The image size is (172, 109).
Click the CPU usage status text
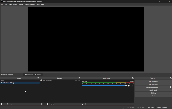click(150, 108)
